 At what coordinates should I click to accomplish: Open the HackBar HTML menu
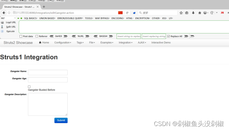[x=130, y=18]
